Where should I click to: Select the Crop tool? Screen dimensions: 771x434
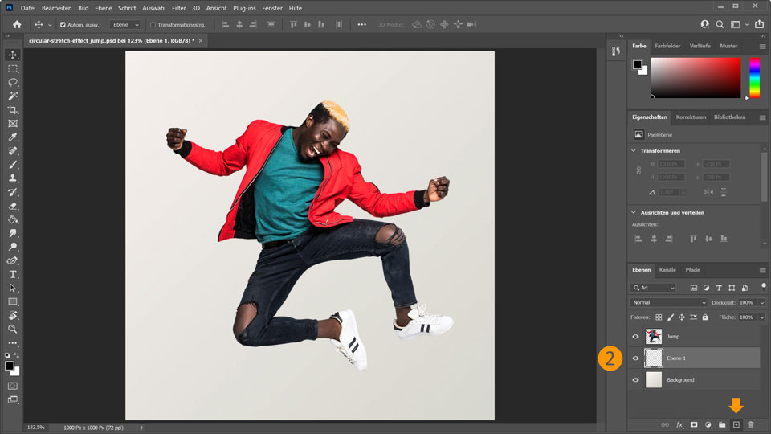point(13,110)
